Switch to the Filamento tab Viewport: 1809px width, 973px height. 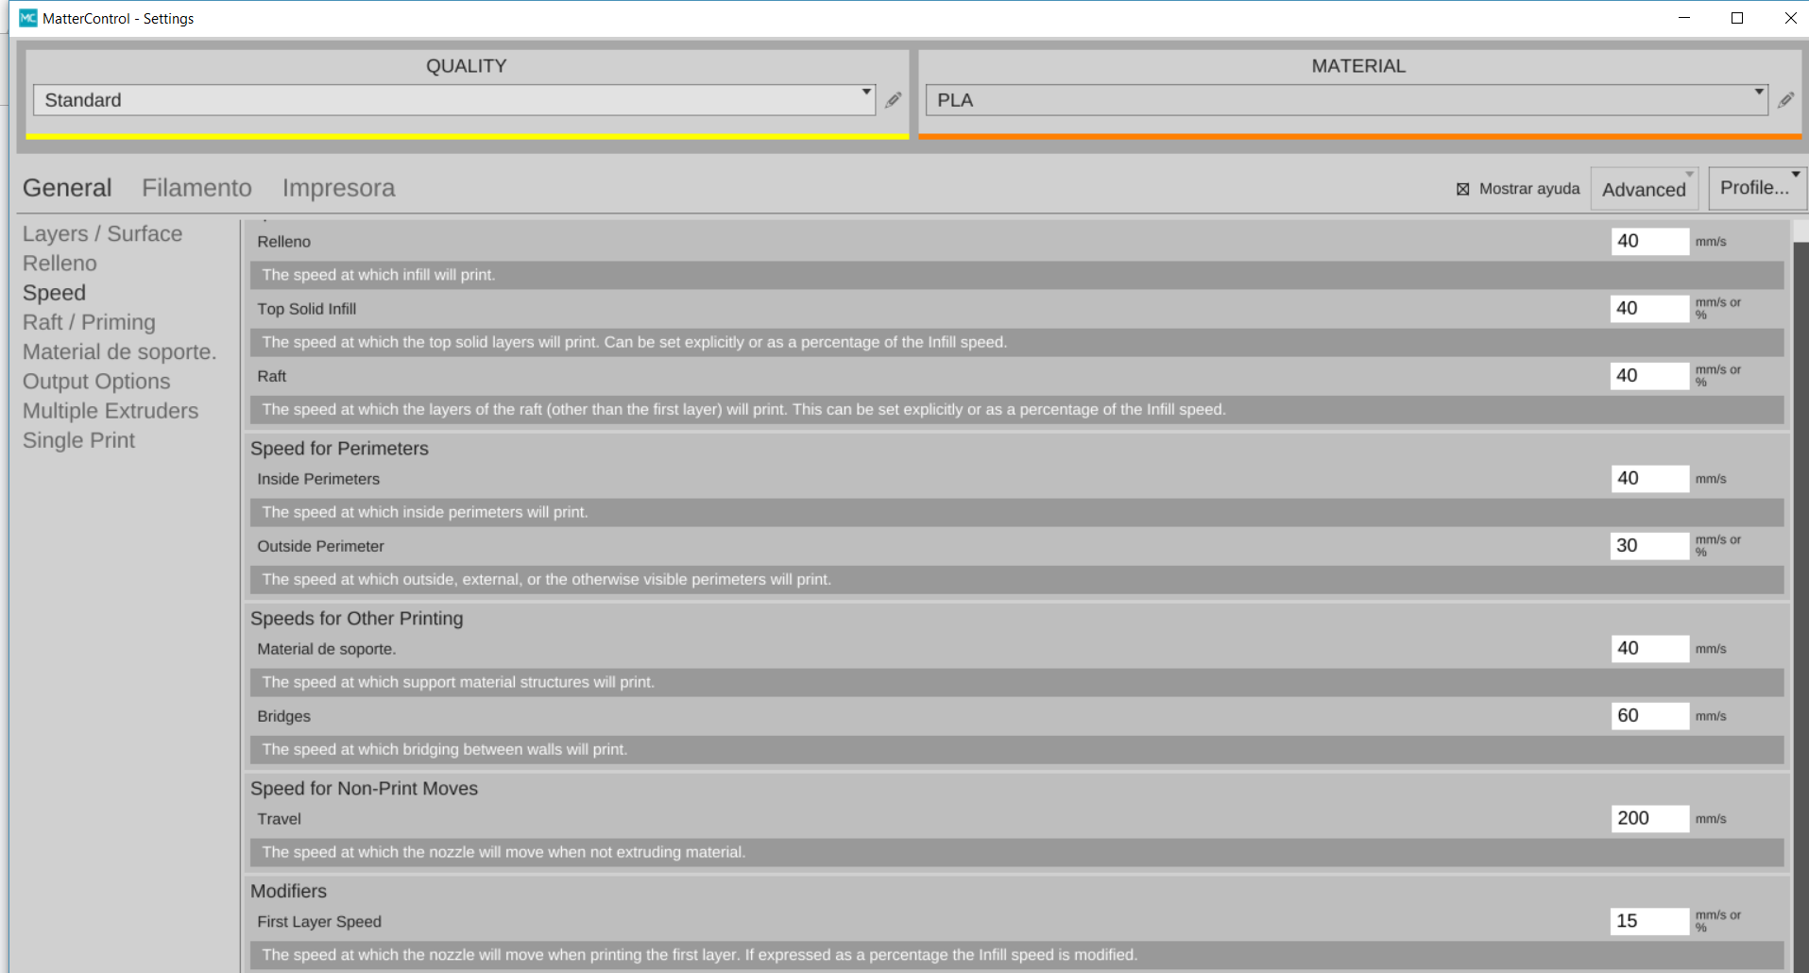[196, 188]
